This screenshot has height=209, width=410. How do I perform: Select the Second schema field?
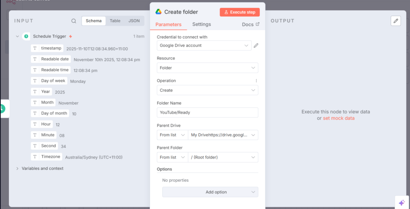click(x=44, y=146)
